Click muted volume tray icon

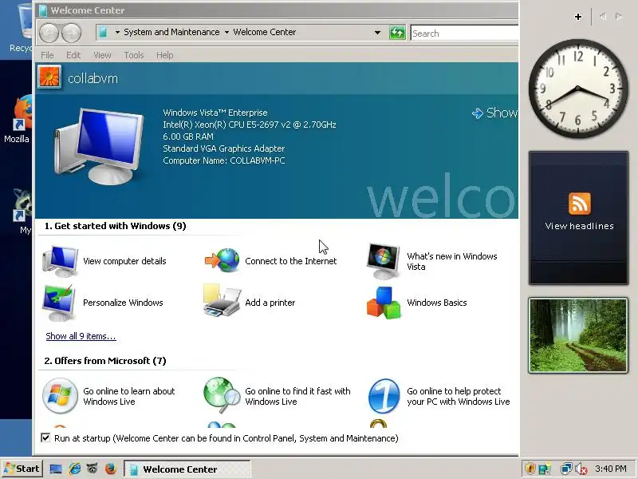pos(581,469)
